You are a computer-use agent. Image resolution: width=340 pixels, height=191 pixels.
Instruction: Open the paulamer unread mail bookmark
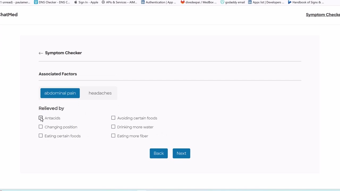pos(15,2)
